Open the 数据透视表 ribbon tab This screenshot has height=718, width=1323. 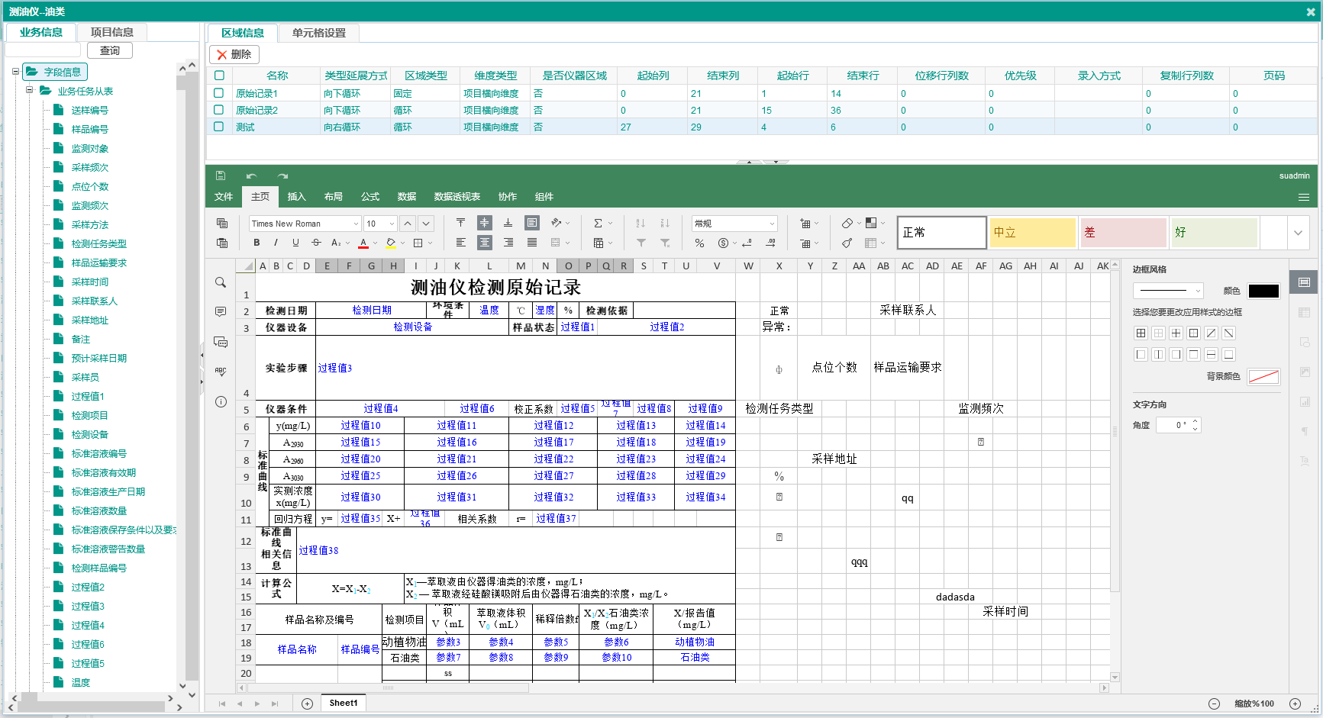point(457,197)
